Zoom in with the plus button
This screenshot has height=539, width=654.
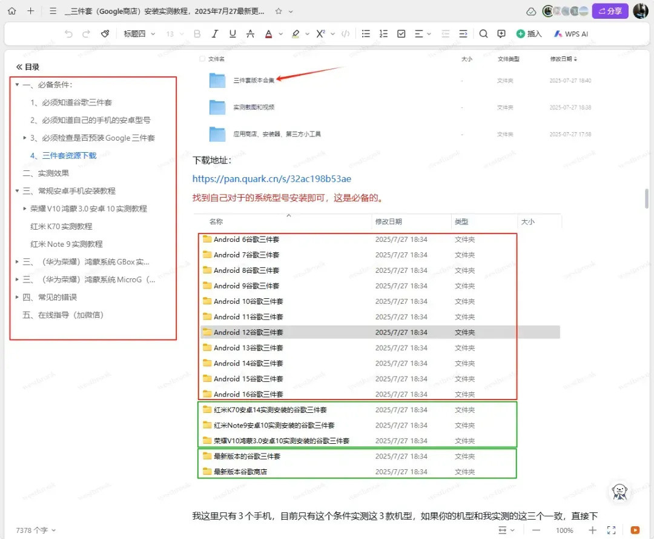[x=592, y=531]
